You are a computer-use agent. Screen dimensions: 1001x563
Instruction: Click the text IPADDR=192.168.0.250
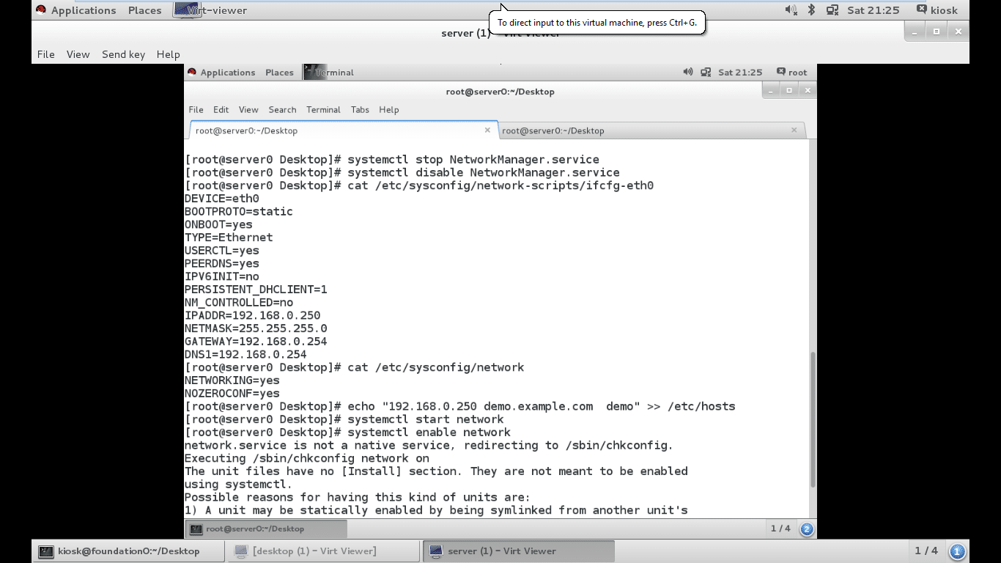pos(253,316)
